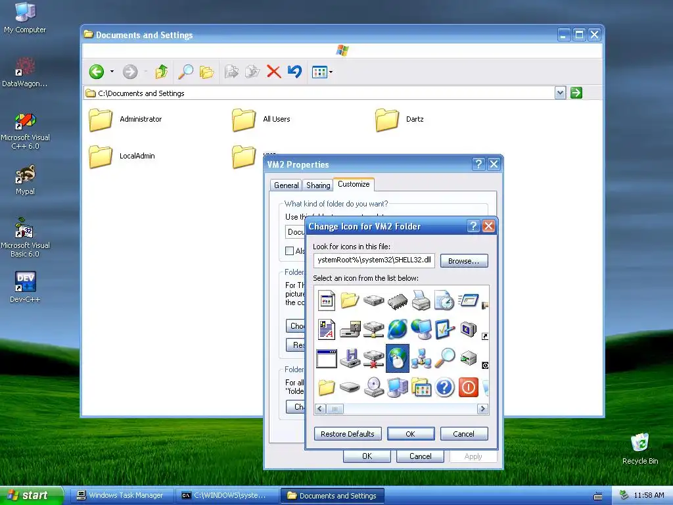
Task: Open the Start menu
Action: pyautogui.click(x=32, y=495)
